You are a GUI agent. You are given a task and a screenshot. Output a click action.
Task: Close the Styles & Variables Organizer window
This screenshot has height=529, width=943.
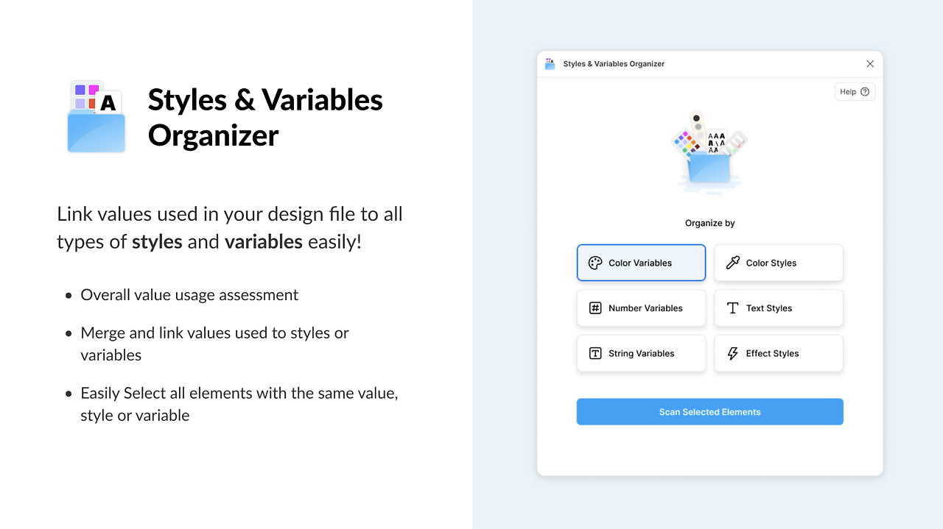point(870,64)
